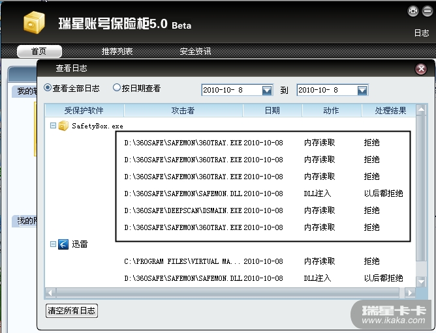Click 以后都拒绝 result in 迅雷 group
Viewport: 436px width, 333px height.
[383, 278]
